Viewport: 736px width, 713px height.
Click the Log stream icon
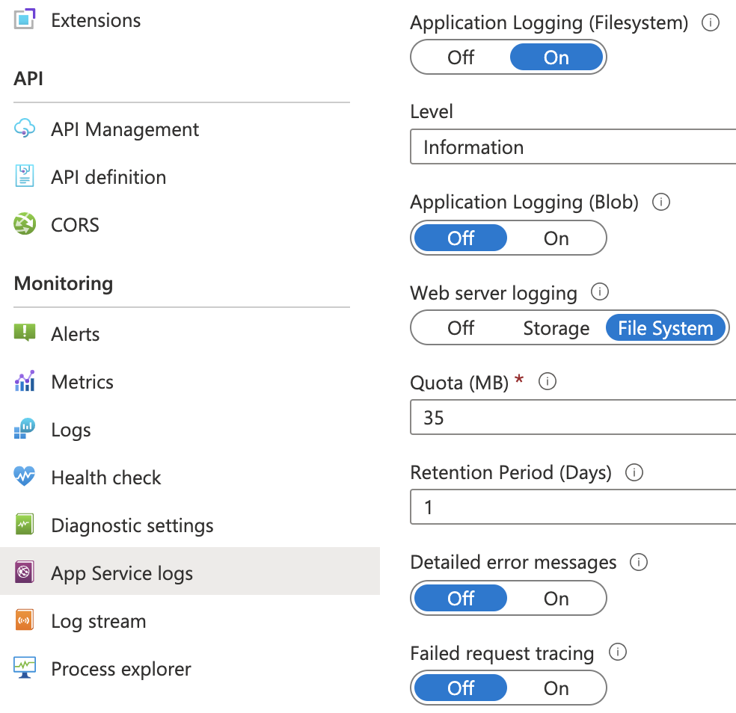pyautogui.click(x=25, y=621)
